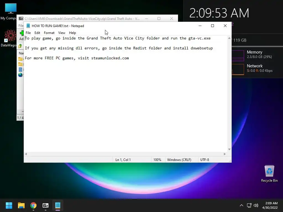Click the 7-Zip window title bar icon
The height and width of the screenshot is (212, 283).
[x=21, y=18]
